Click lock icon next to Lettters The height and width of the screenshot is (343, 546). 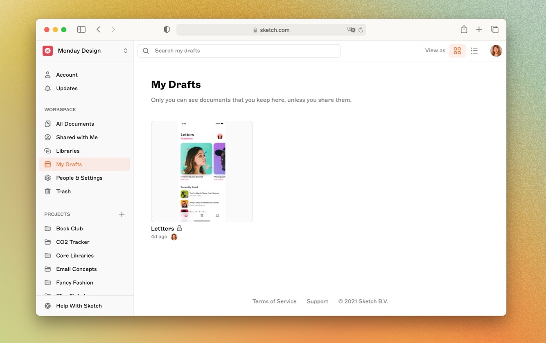pyautogui.click(x=179, y=228)
